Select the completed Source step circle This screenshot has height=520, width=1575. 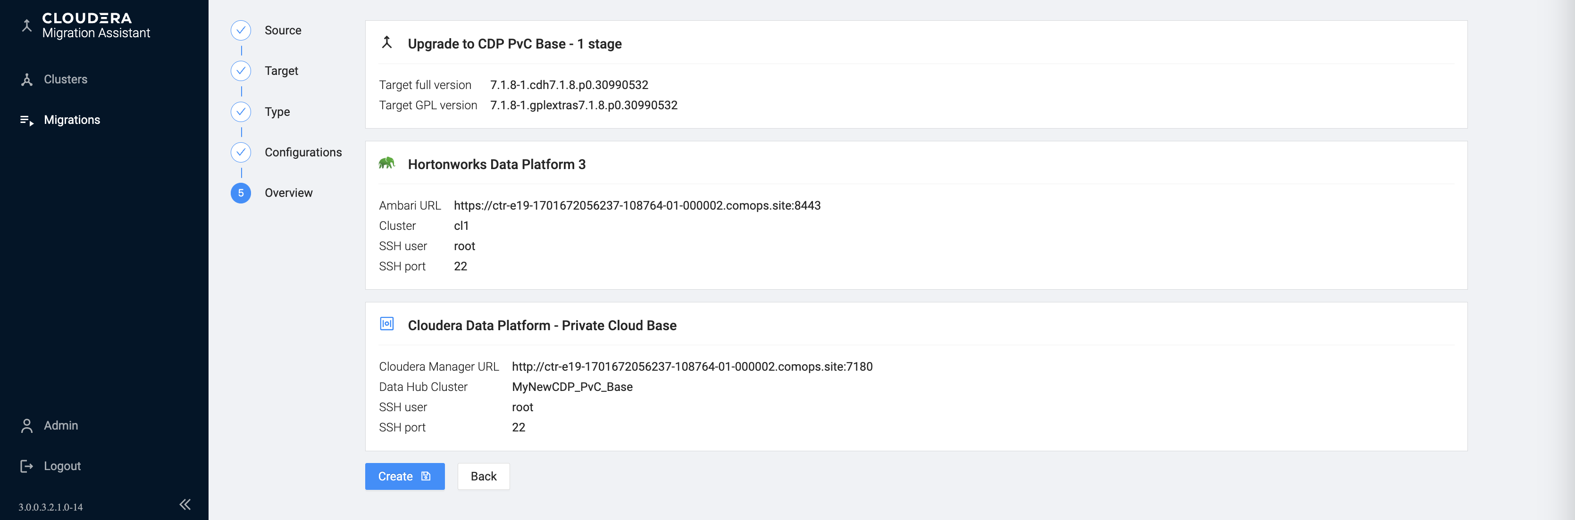point(241,31)
